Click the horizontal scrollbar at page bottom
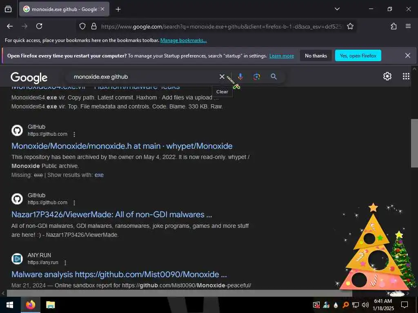 [179, 293]
